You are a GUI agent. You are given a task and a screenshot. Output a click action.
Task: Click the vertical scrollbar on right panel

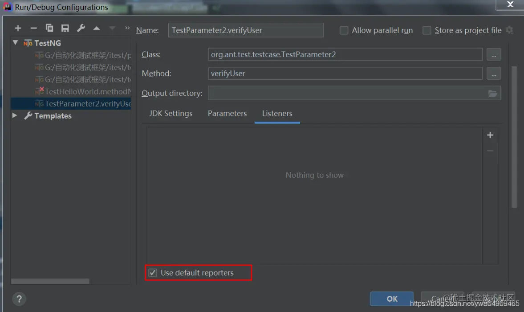514,137
